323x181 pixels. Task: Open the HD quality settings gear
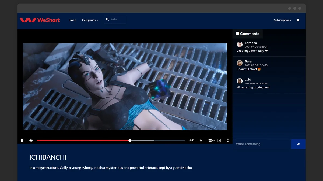pos(211,140)
